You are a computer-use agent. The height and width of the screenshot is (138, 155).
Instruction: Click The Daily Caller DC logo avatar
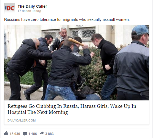[10, 9]
